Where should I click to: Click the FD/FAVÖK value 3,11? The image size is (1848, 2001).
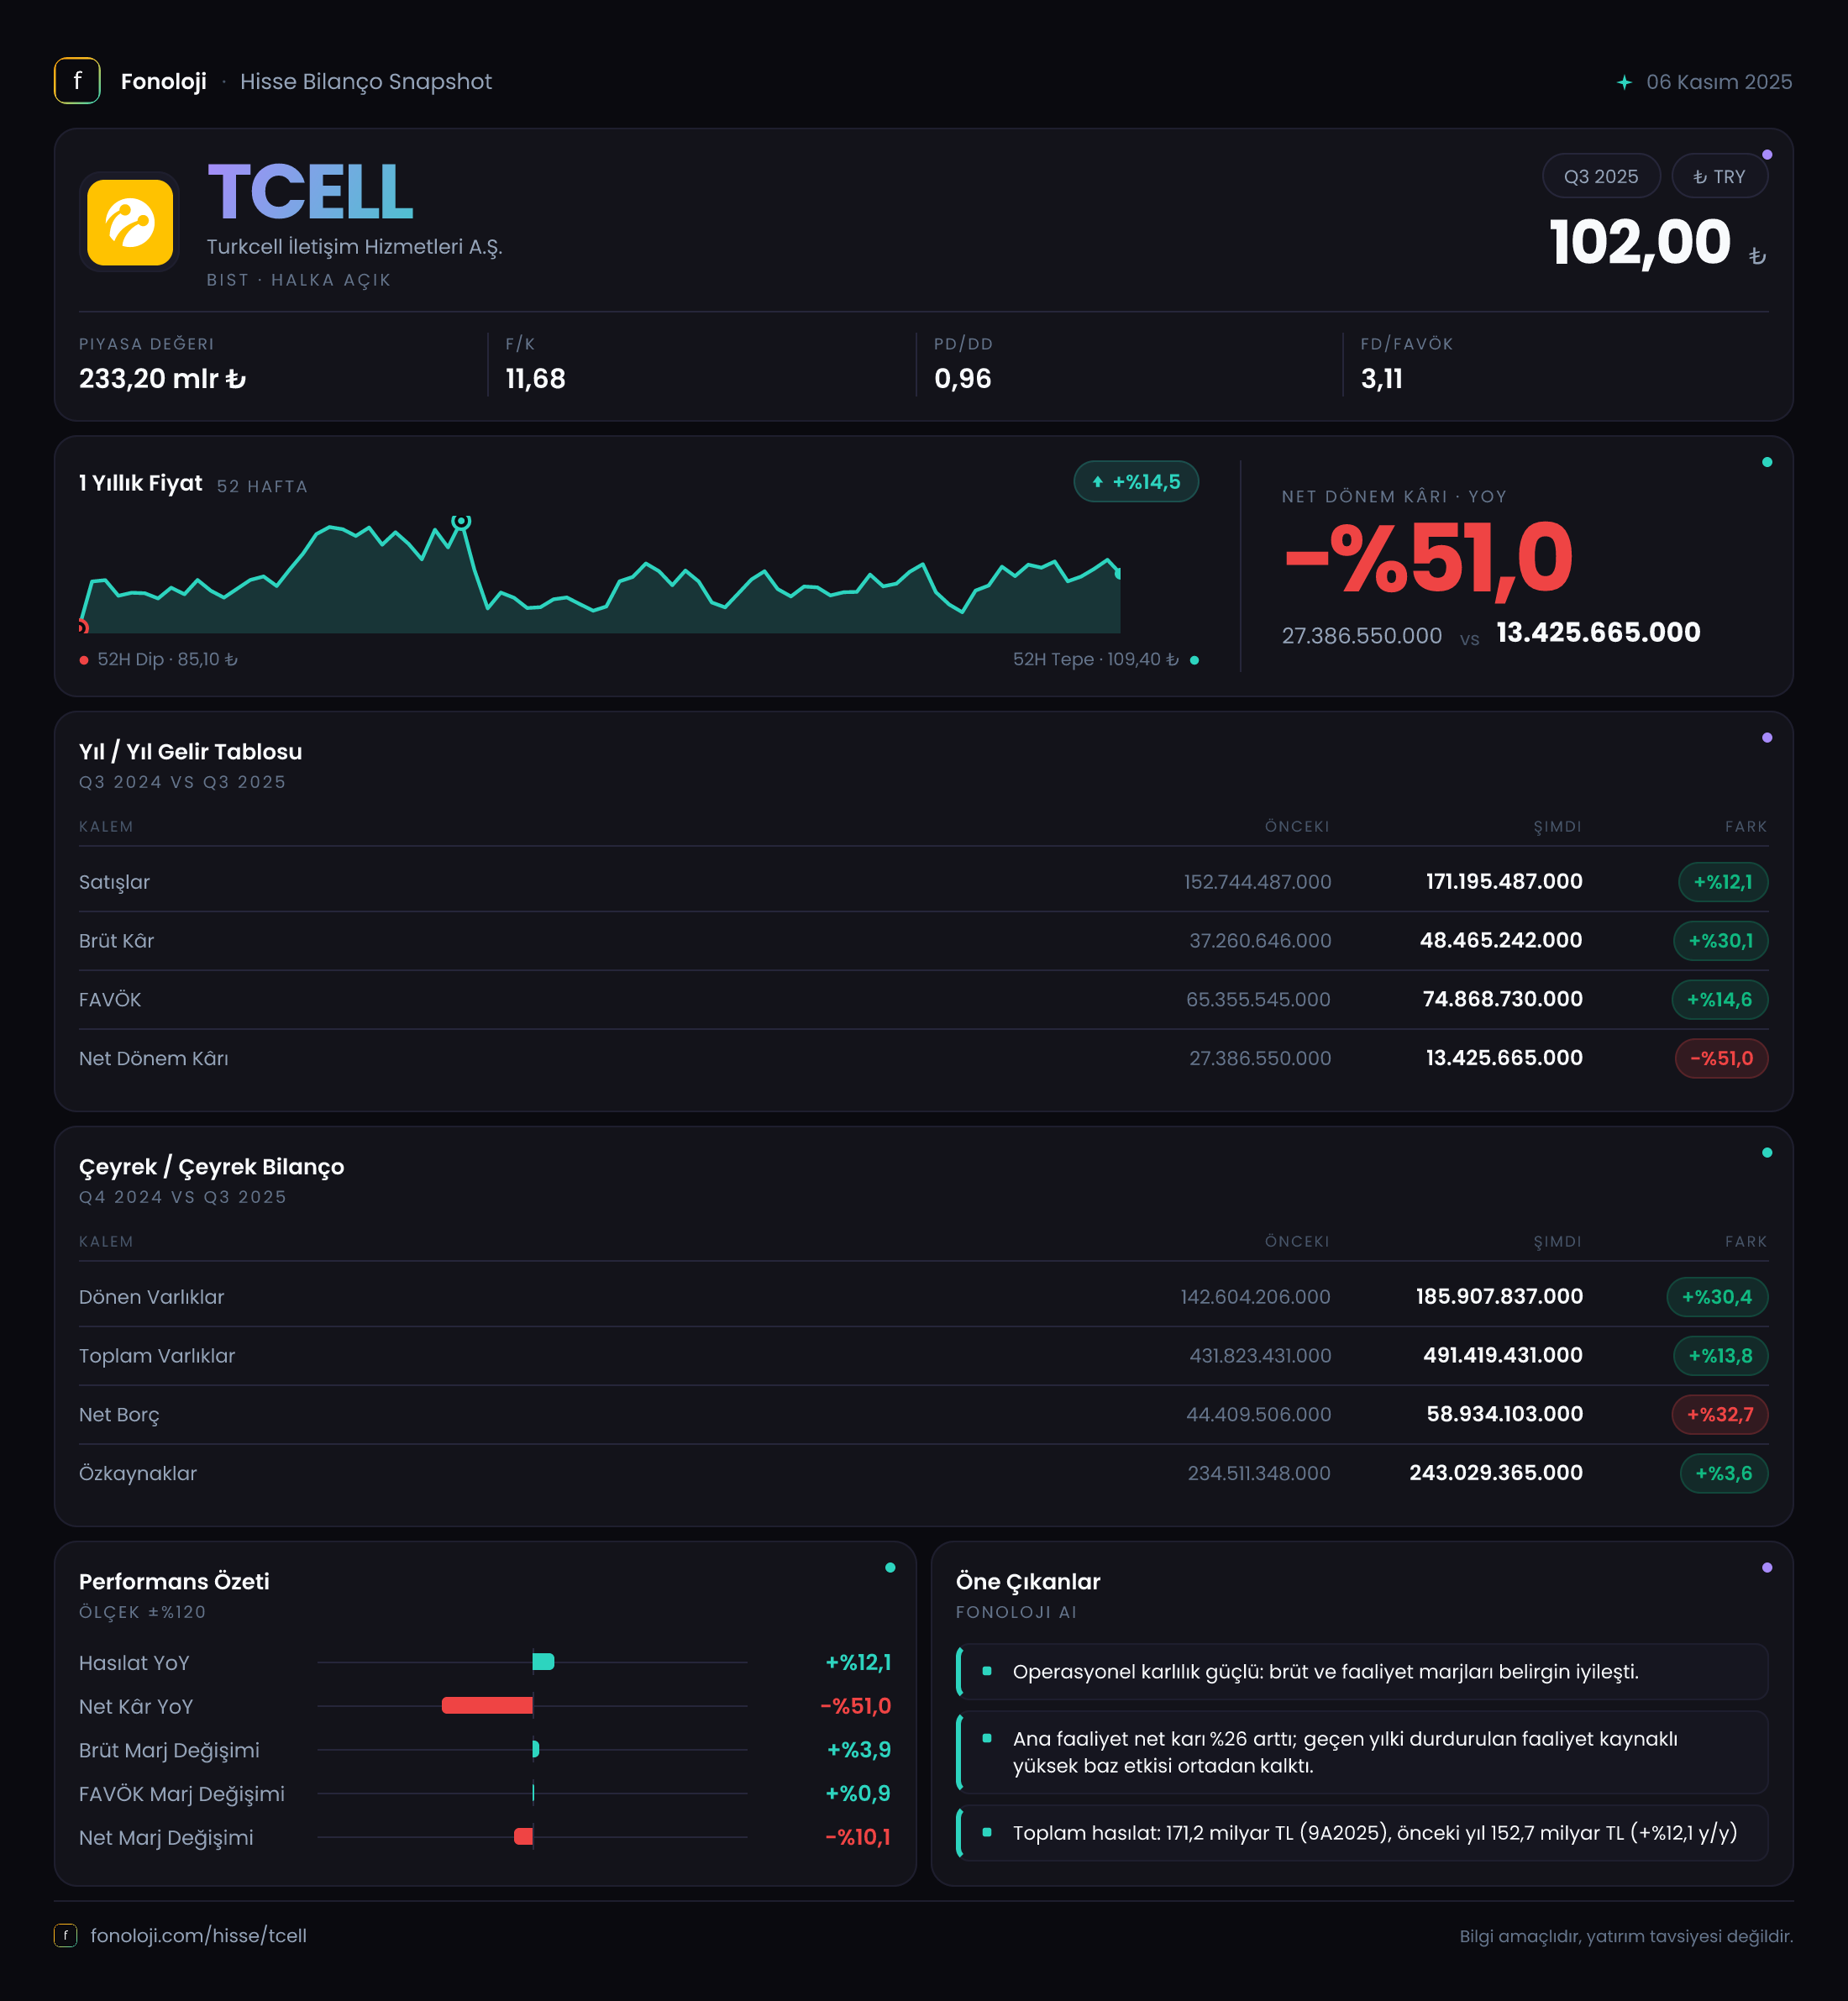pos(1381,379)
